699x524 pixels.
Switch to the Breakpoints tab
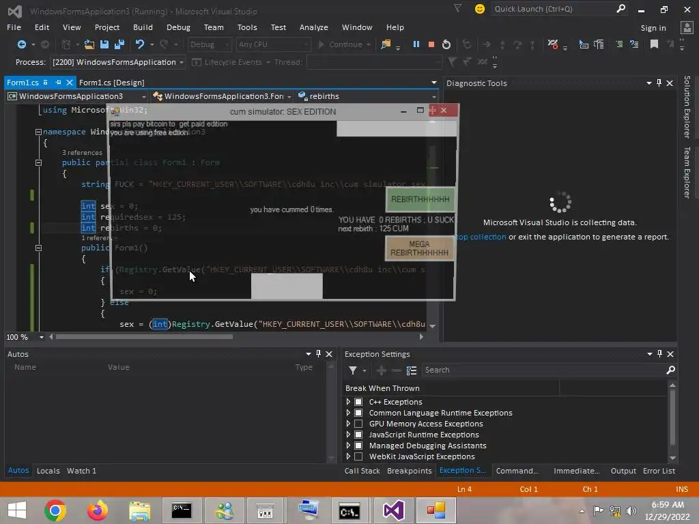410,471
